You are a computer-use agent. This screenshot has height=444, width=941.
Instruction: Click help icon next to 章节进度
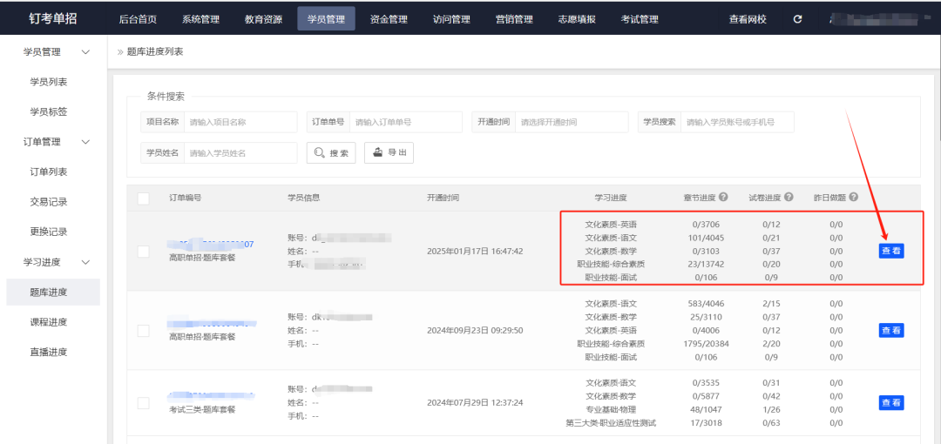click(x=723, y=198)
